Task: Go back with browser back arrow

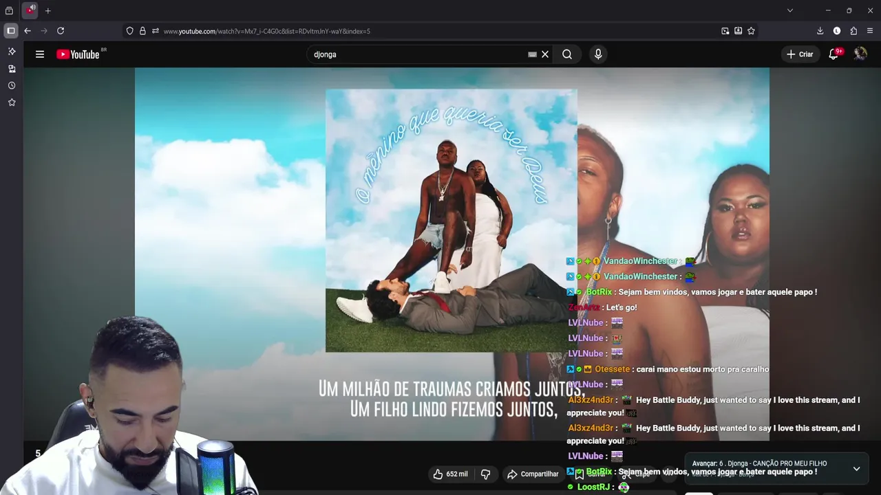Action: click(28, 31)
